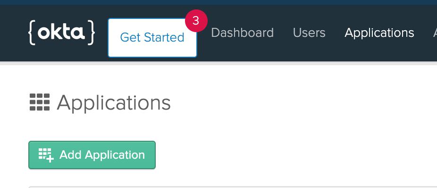The image size is (437, 188).
Task: Click the blue strip above the navigation bar
Action: (218, 2)
